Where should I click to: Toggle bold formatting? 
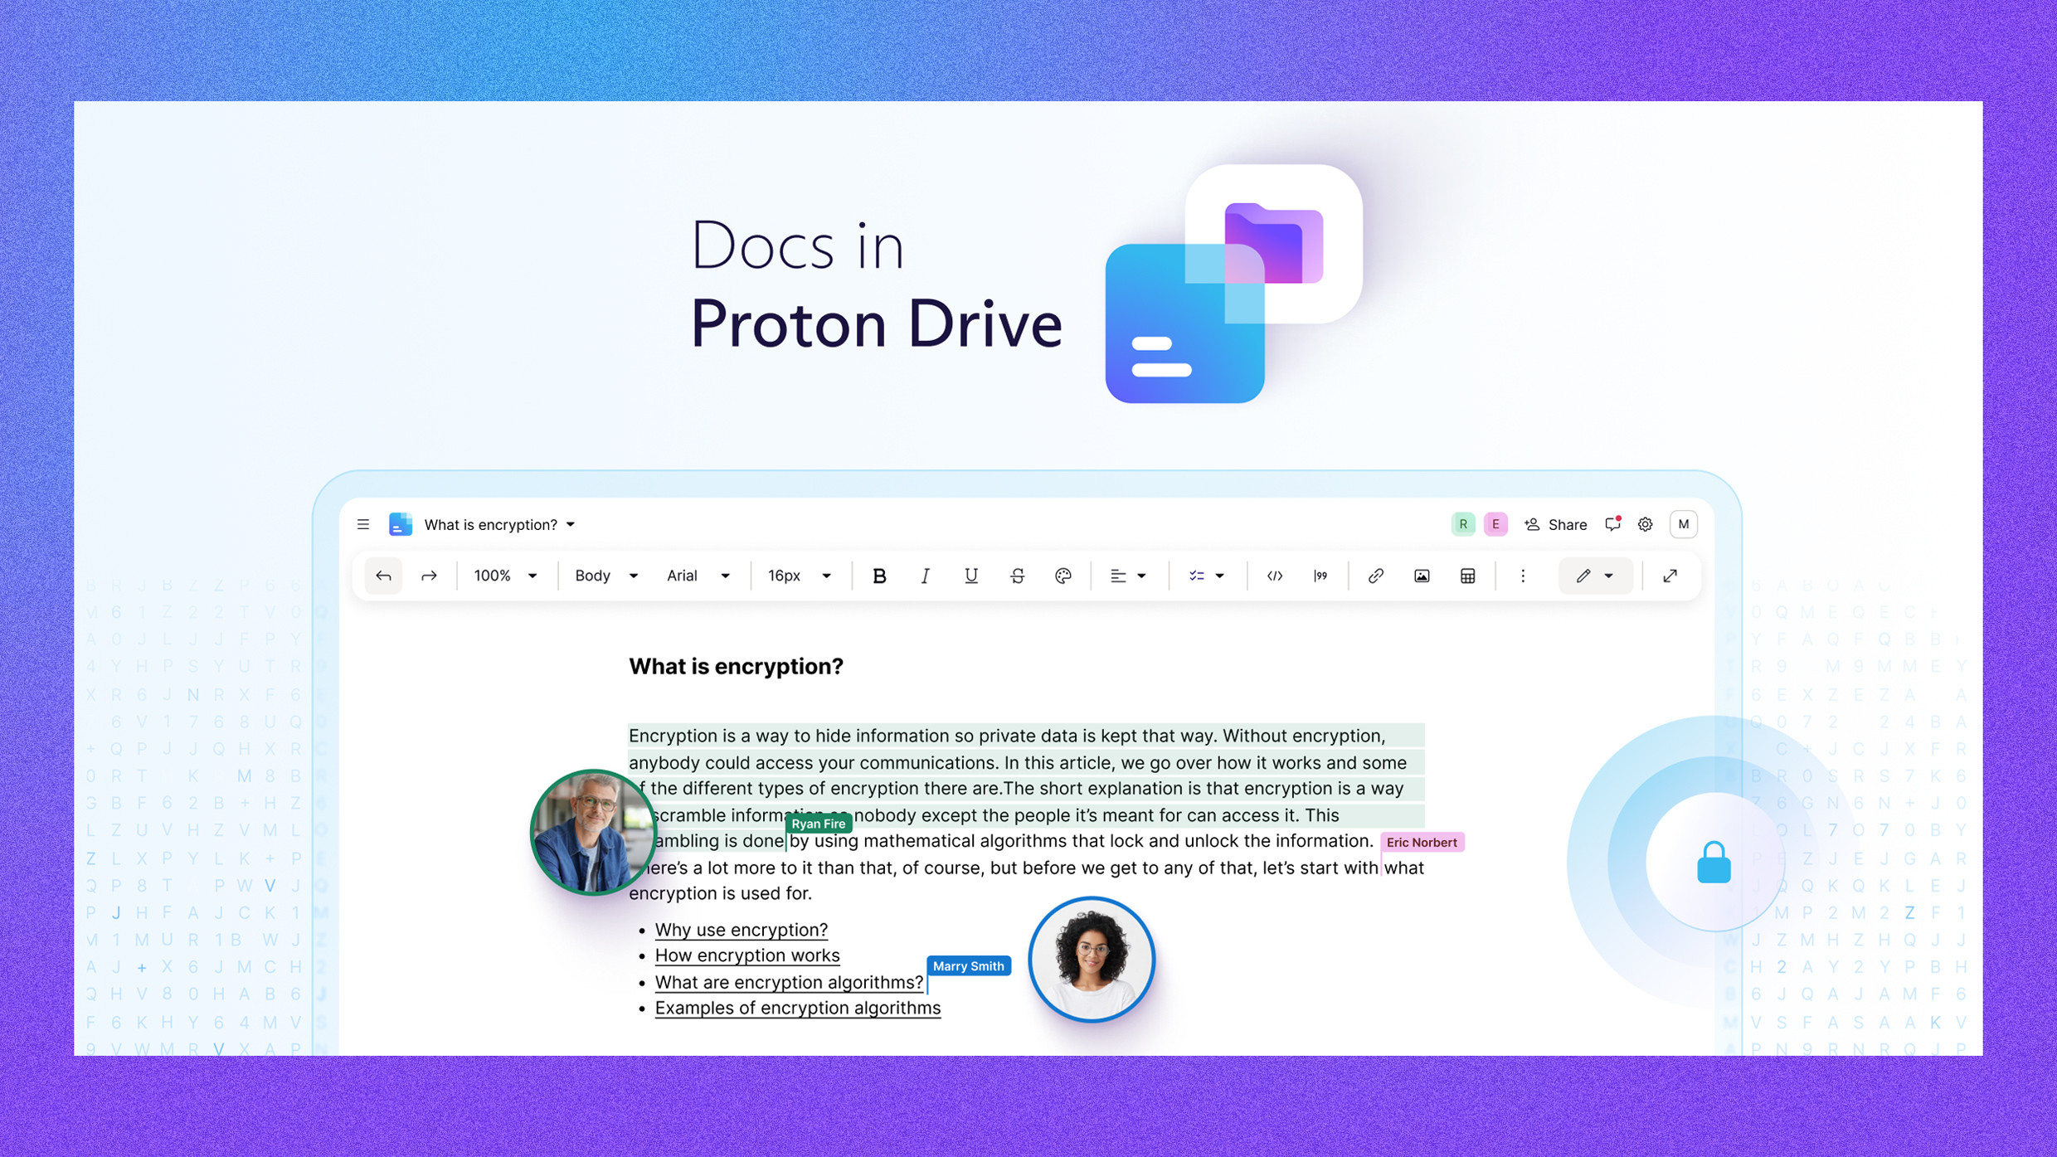tap(879, 575)
